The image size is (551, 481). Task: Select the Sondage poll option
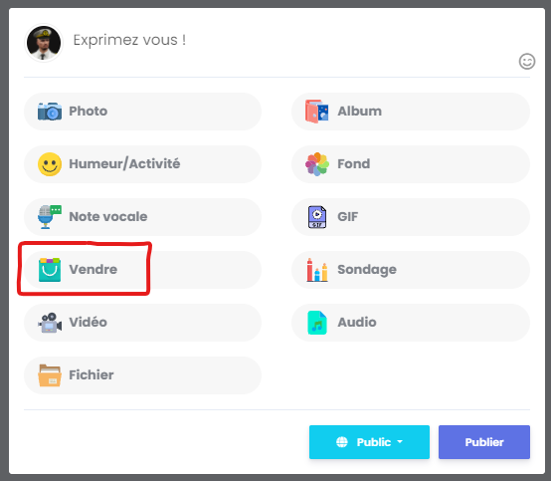(411, 270)
